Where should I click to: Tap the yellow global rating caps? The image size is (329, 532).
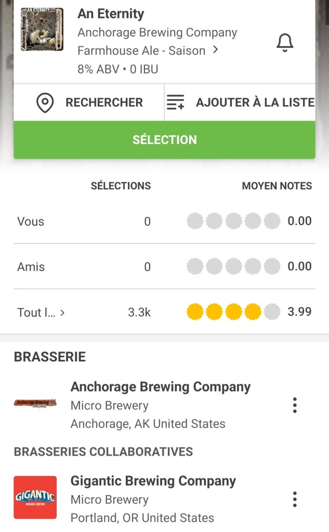[233, 312]
